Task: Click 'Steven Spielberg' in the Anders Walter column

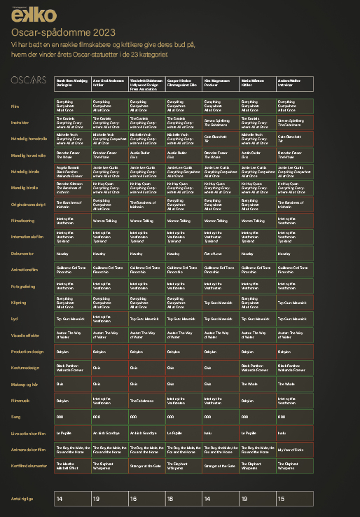Action: tap(295, 123)
